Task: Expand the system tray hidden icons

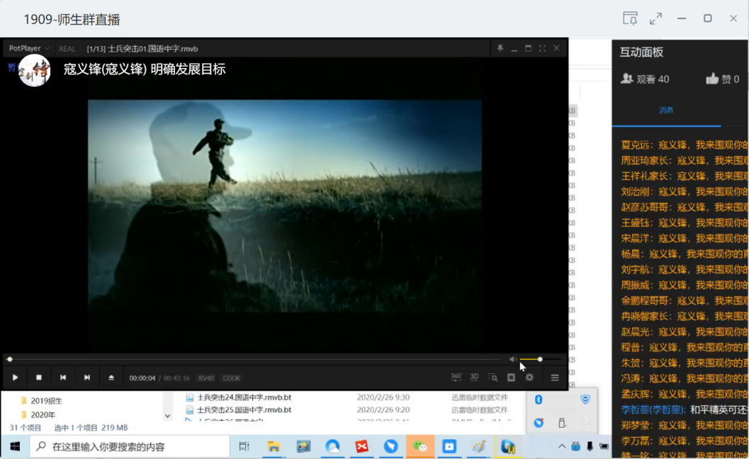Action: [x=562, y=446]
